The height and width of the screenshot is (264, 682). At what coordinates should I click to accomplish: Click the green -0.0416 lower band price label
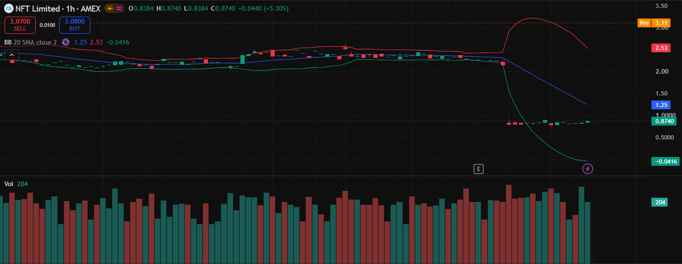(664, 161)
